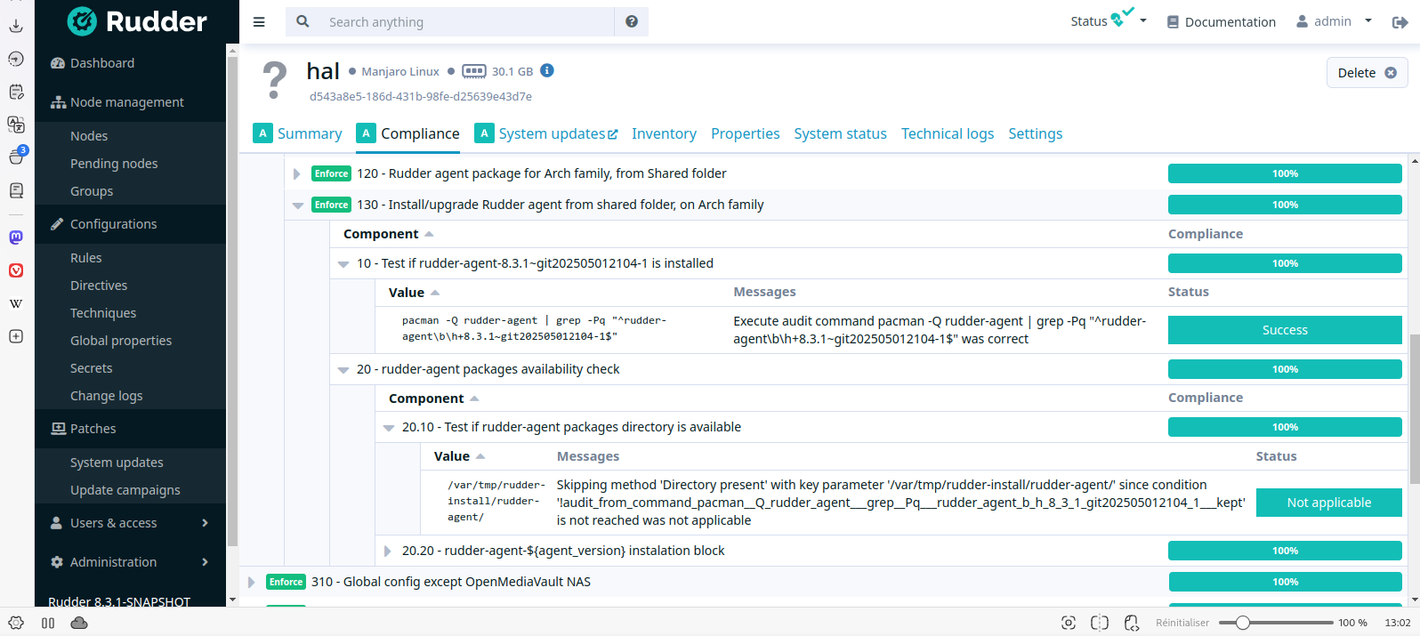Click the page vertical scrollbar thumb
This screenshot has height=636, width=1420.
point(1415,410)
